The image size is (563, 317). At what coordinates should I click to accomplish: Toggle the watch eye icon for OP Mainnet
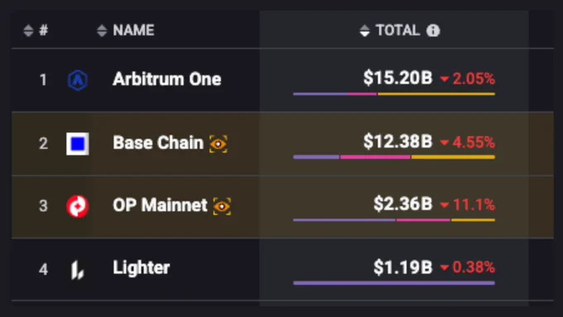(x=222, y=206)
